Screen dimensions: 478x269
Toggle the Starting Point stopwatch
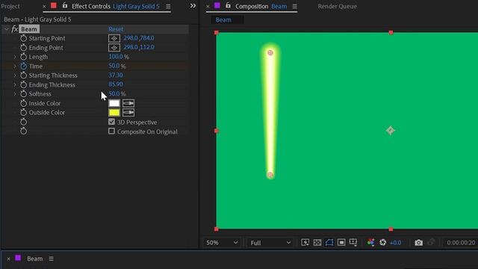click(23, 38)
